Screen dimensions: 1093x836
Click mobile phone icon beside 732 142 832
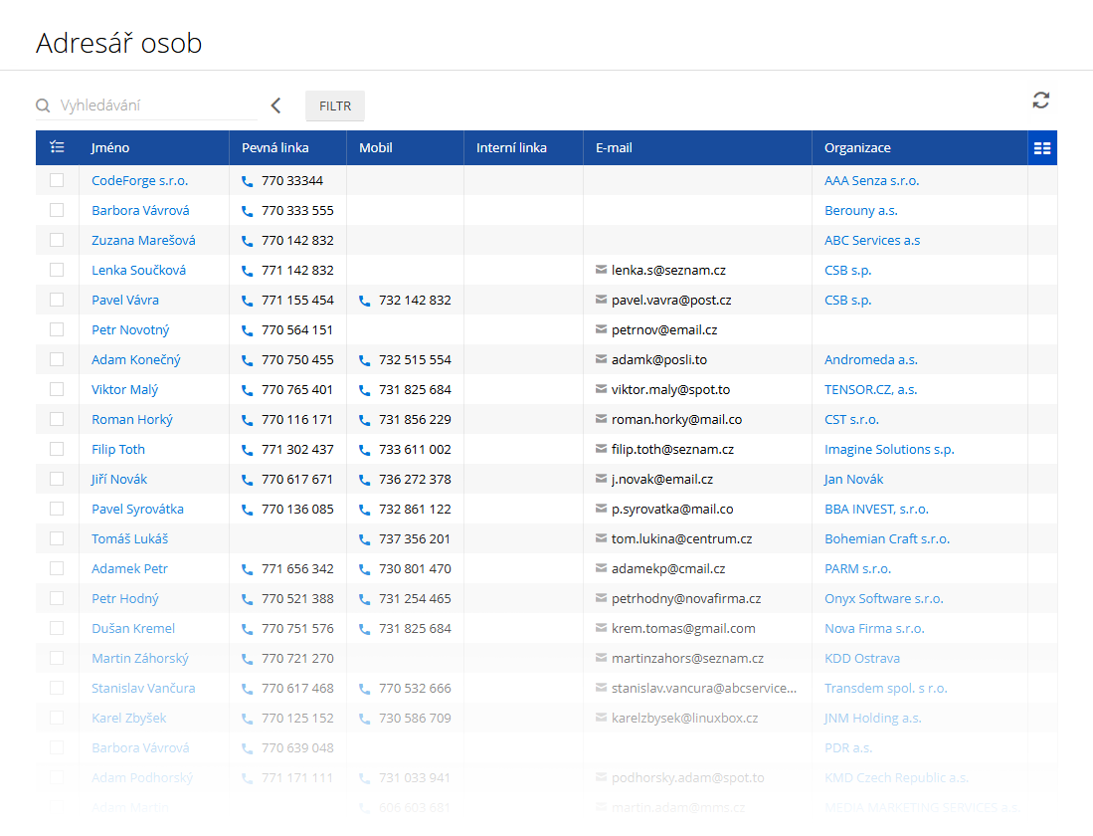coord(365,301)
